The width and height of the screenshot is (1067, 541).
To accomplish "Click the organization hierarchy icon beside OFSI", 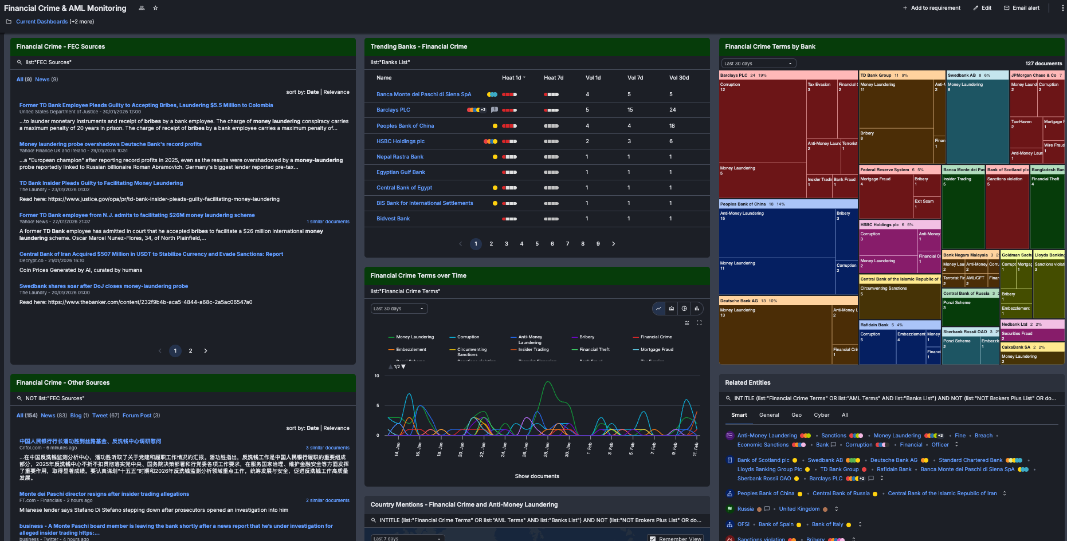I will coord(729,524).
